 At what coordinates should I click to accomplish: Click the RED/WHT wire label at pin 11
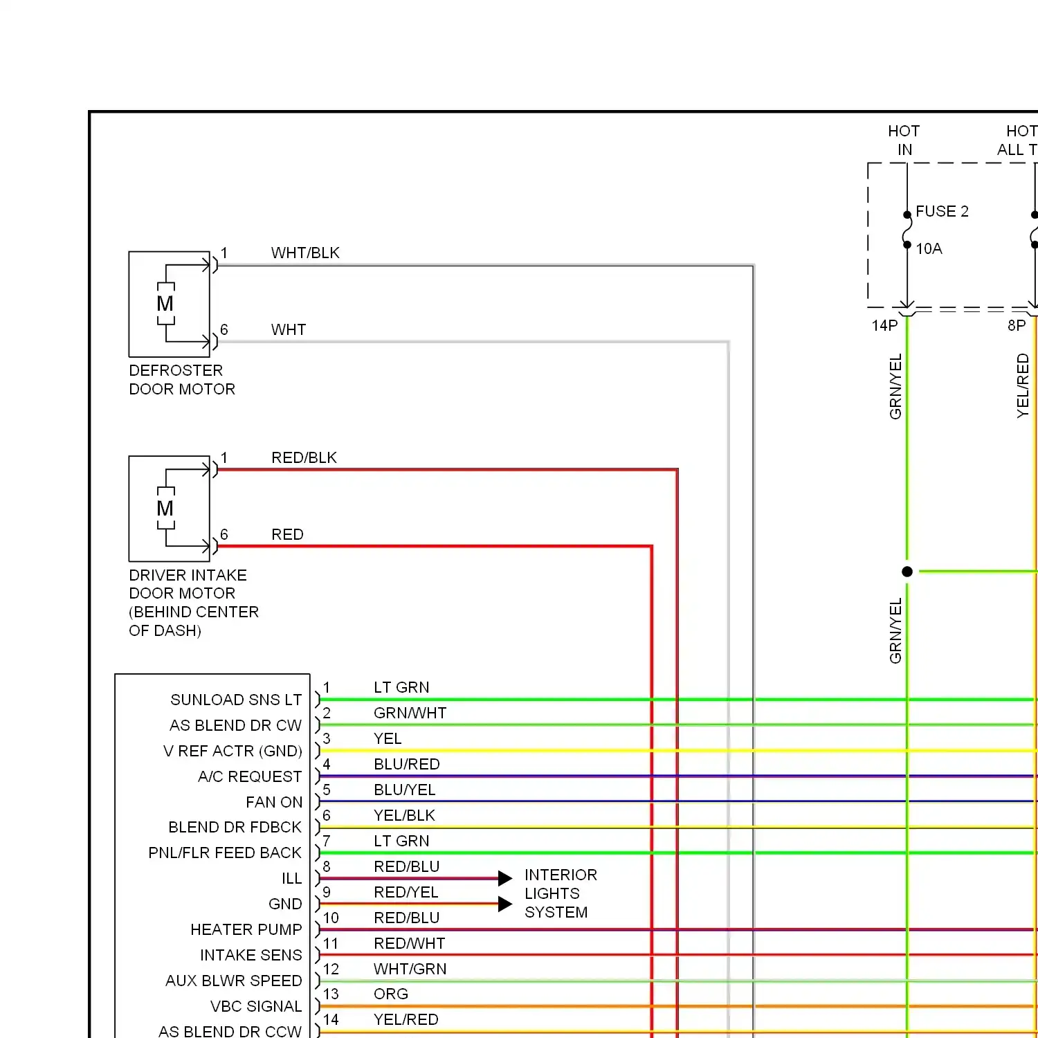pyautogui.click(x=410, y=943)
